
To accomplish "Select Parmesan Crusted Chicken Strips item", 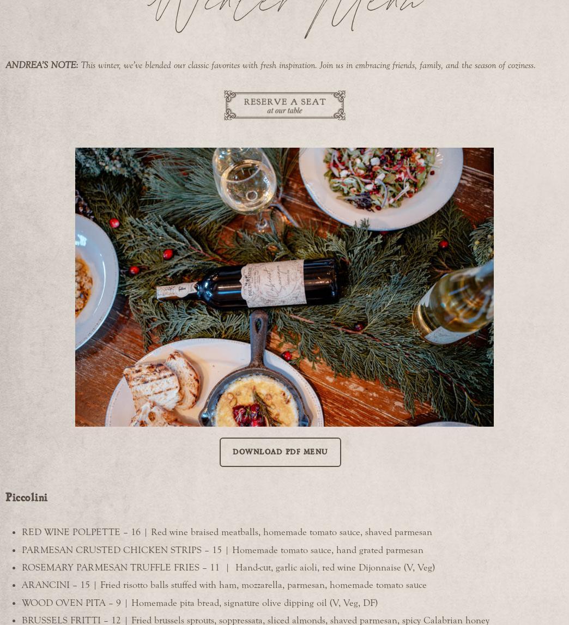I will tap(222, 550).
